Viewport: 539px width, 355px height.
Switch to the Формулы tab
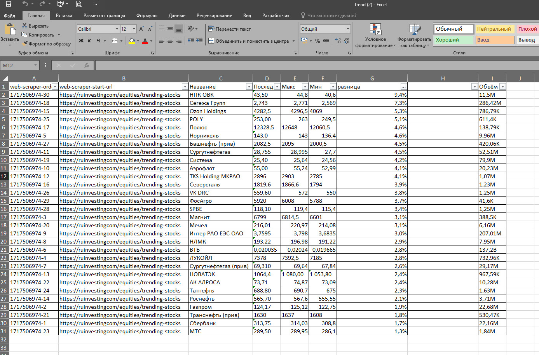pyautogui.click(x=147, y=16)
